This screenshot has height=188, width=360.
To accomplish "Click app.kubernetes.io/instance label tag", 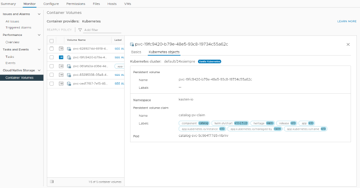I will click(x=202, y=129).
